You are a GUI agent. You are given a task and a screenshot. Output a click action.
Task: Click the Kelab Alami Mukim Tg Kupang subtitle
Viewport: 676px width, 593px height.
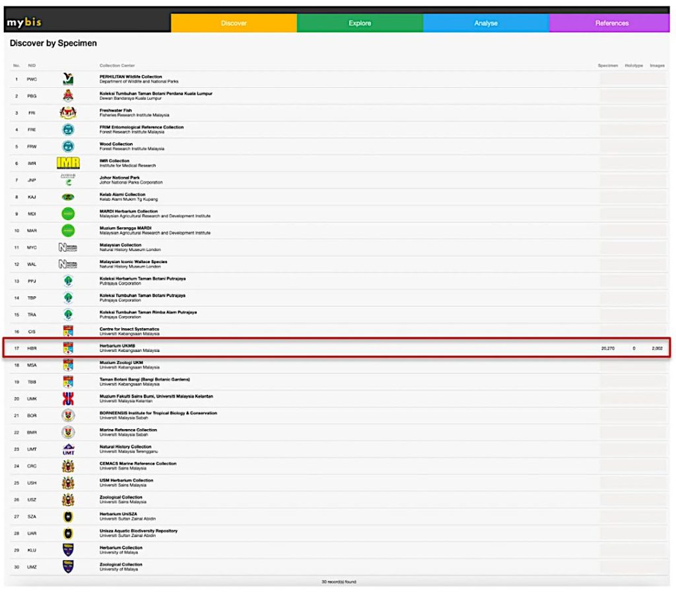(x=129, y=199)
